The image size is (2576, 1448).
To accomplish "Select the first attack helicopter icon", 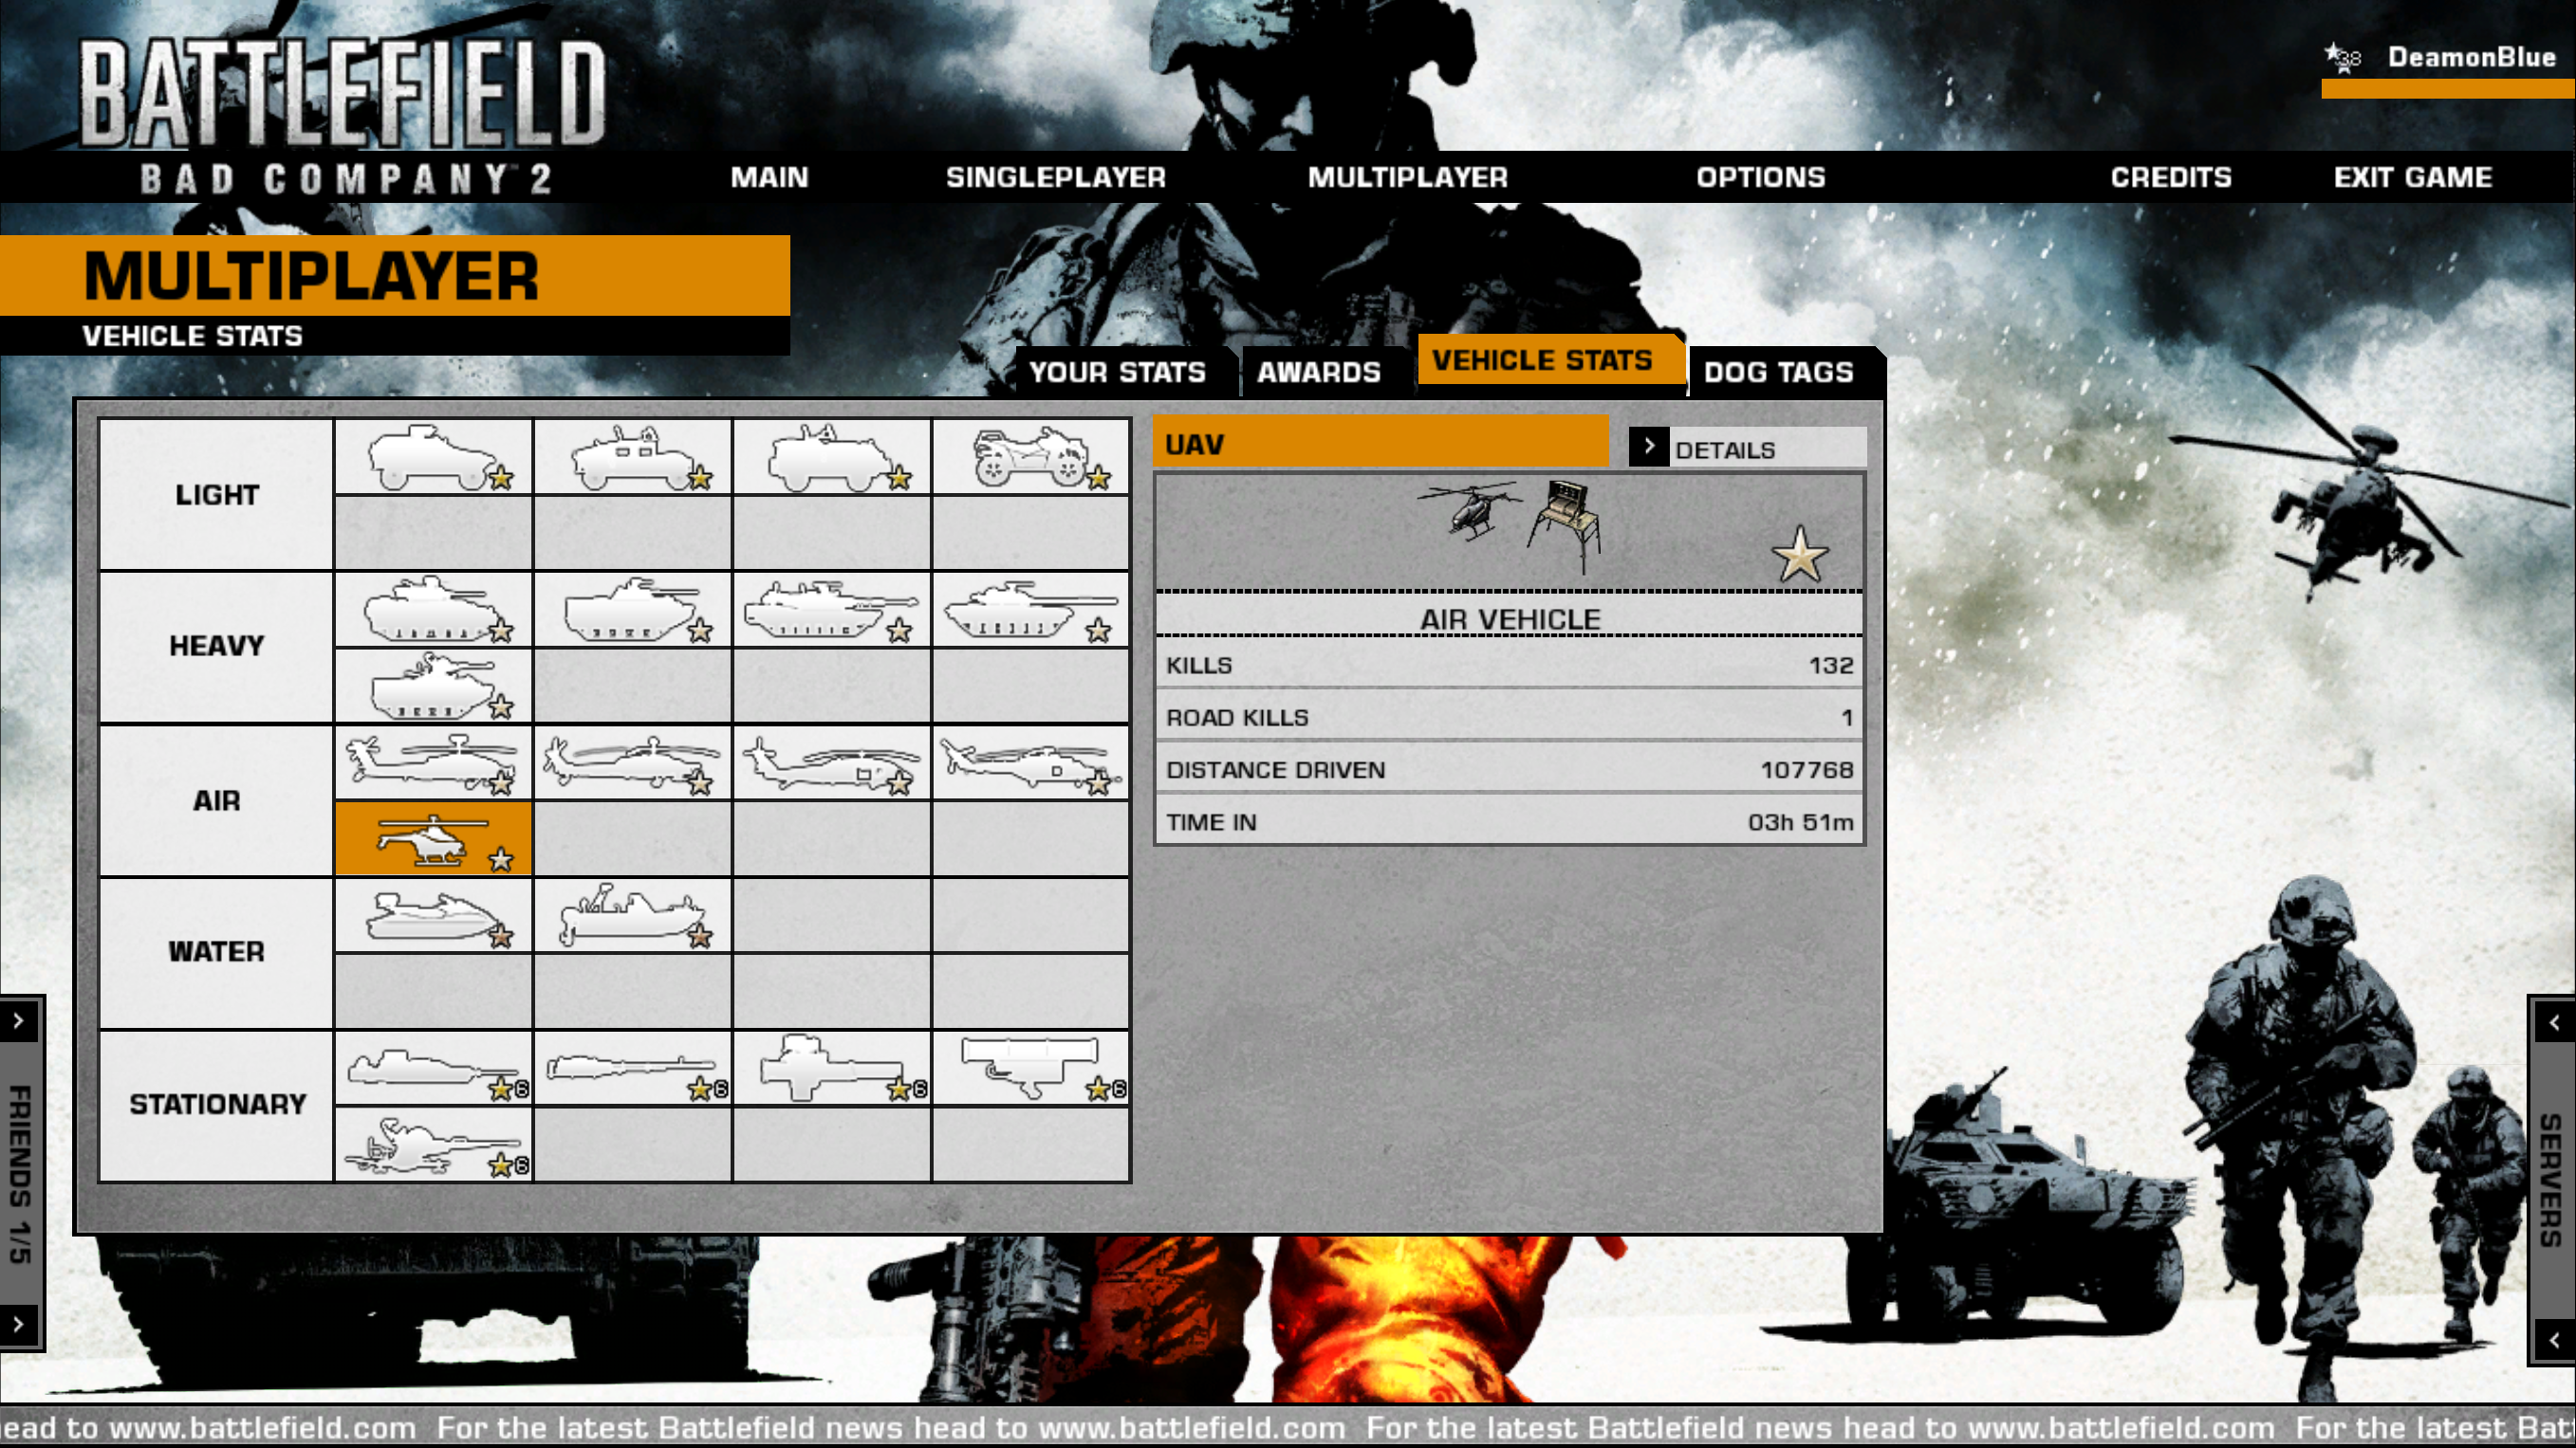I will 433,762.
